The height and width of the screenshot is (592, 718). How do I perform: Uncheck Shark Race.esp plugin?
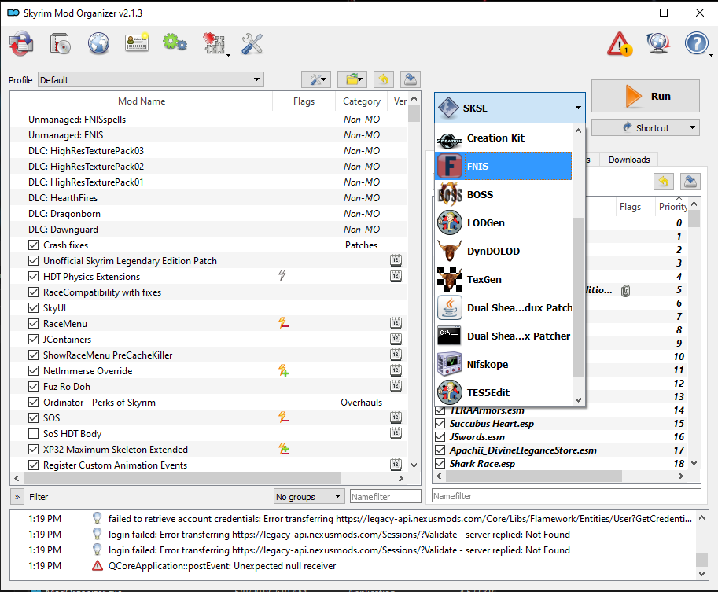click(x=440, y=463)
